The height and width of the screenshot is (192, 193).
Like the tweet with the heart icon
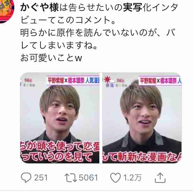click(x=115, y=178)
